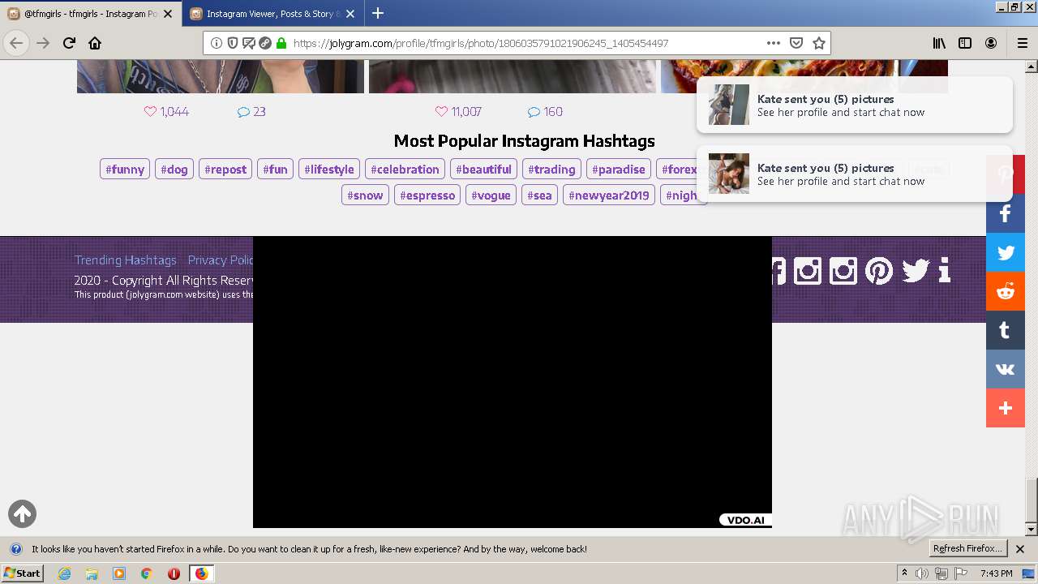Open the #snow hashtag

(365, 195)
